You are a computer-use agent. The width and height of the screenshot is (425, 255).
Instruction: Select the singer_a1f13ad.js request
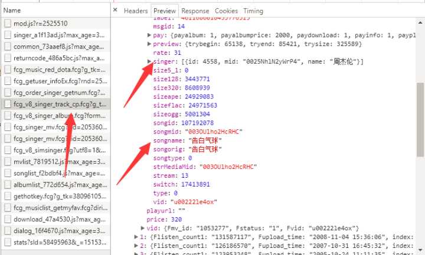tap(55, 35)
